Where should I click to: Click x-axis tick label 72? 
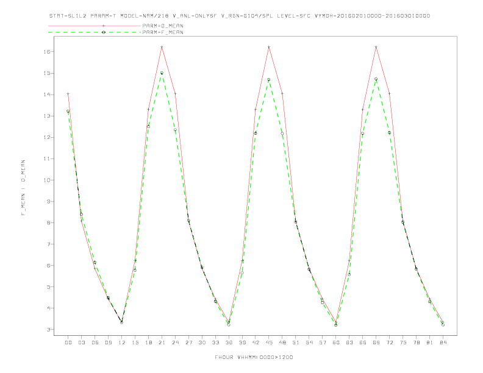[x=390, y=343]
